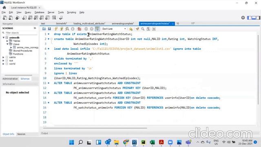Screen dimensions: 261x147
Task: Execute statement under cursor
Action: (x=62, y=29)
